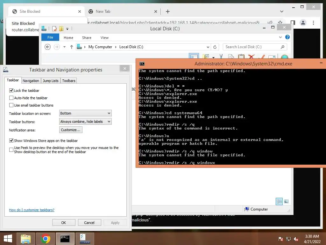Open the Explorer Share ribbon tab
The height and width of the screenshot is (245, 326).
[87, 38]
